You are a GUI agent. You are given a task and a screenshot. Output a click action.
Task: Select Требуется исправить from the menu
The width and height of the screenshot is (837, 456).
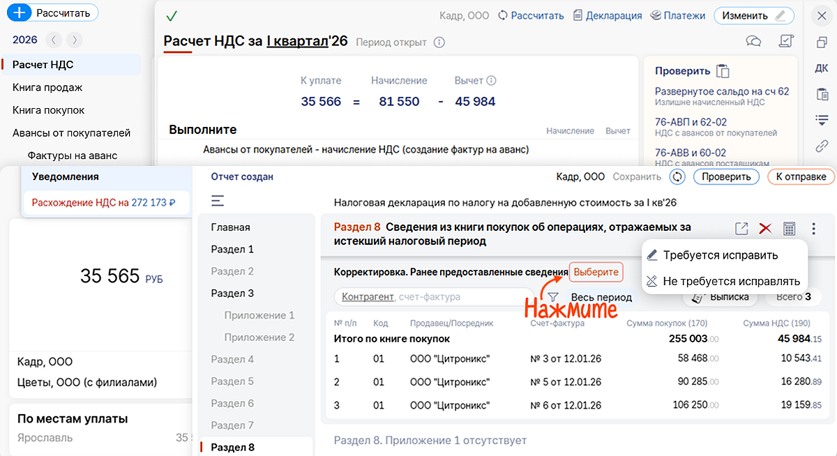(x=720, y=255)
